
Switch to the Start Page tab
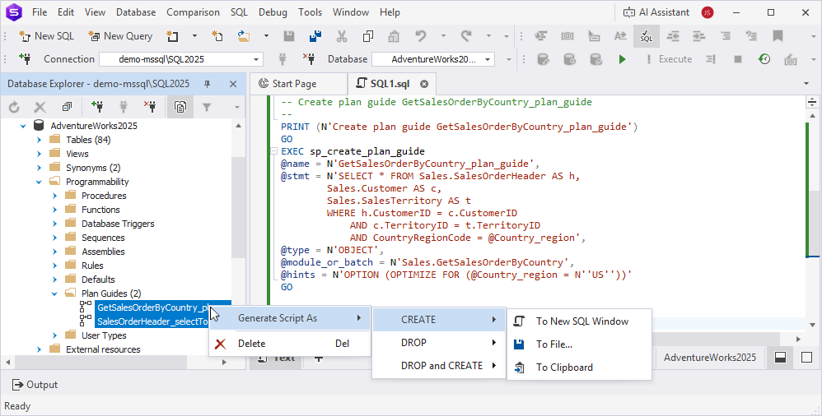point(298,84)
